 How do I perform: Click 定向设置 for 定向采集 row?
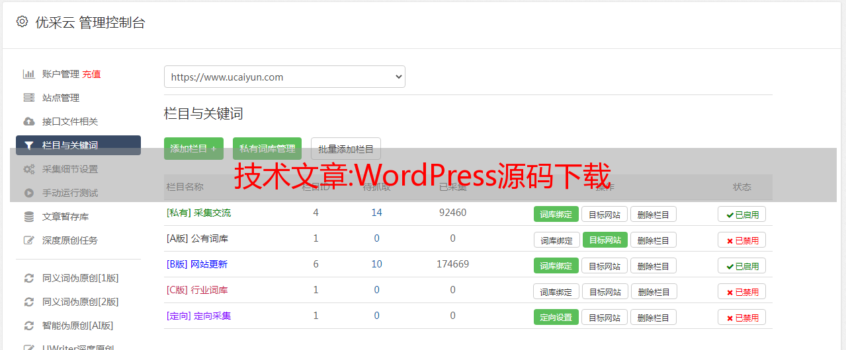[x=556, y=317]
